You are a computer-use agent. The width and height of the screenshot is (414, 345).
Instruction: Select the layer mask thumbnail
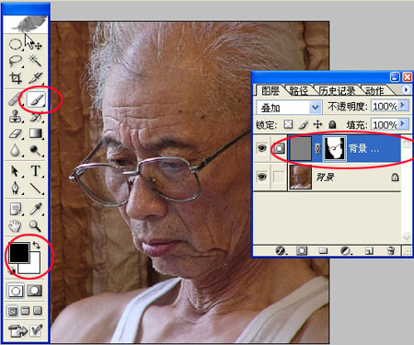pyautogui.click(x=335, y=148)
